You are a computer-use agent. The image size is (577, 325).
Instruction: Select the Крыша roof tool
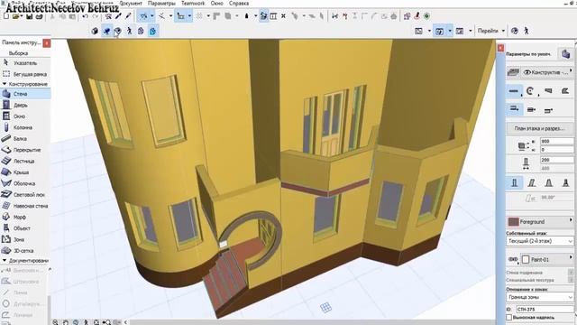point(25,172)
